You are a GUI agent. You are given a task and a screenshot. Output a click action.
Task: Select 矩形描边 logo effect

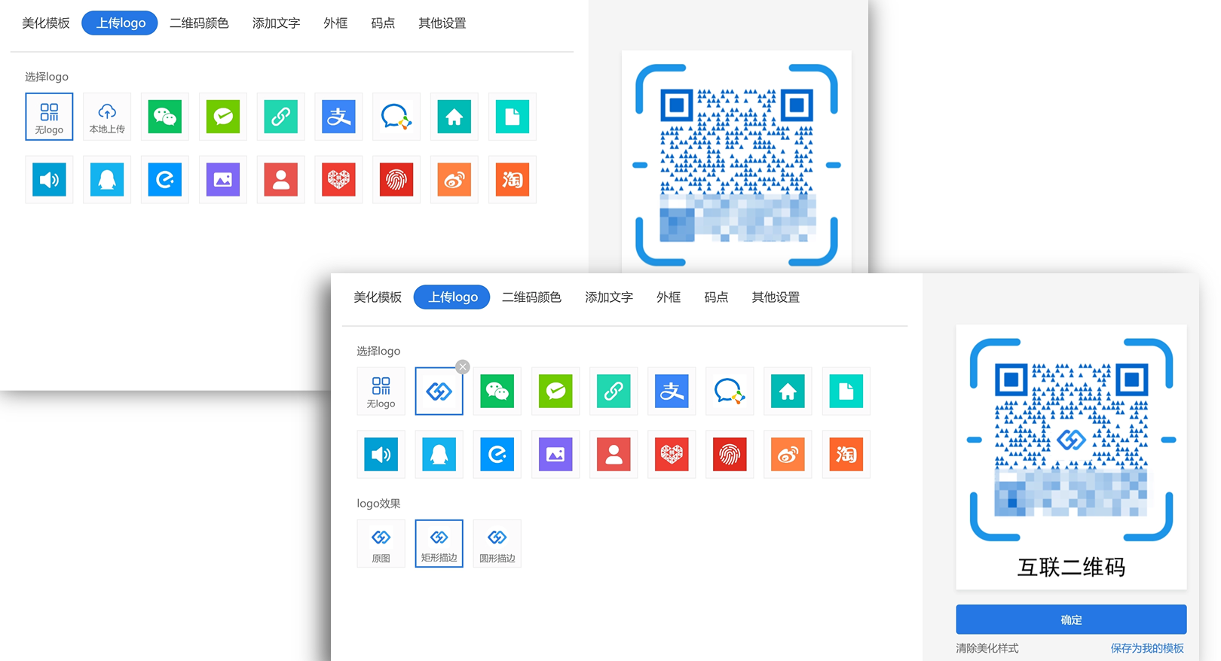(439, 544)
